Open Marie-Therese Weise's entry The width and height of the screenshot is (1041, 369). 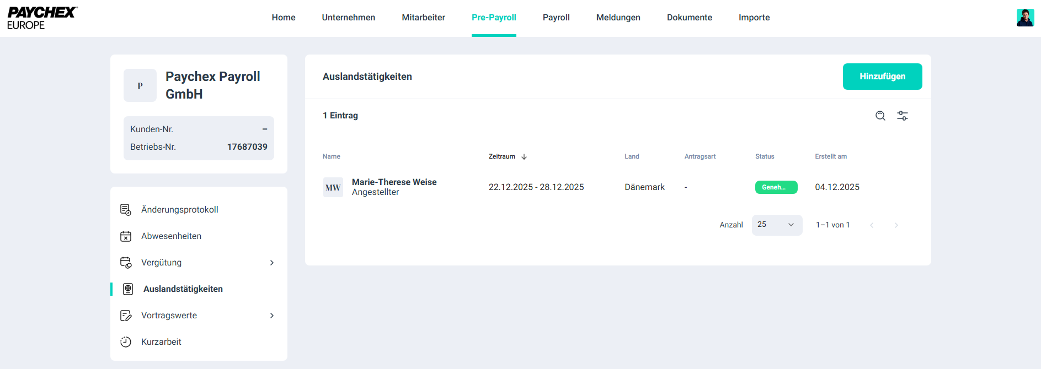[394, 182]
